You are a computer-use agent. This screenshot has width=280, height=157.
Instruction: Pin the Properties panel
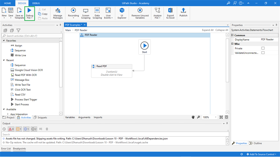(x=276, y=25)
